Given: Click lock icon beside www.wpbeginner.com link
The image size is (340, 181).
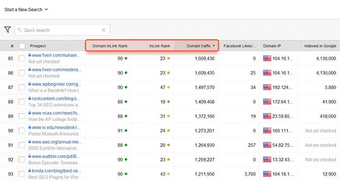Looking at the screenshot, I should [30, 84].
